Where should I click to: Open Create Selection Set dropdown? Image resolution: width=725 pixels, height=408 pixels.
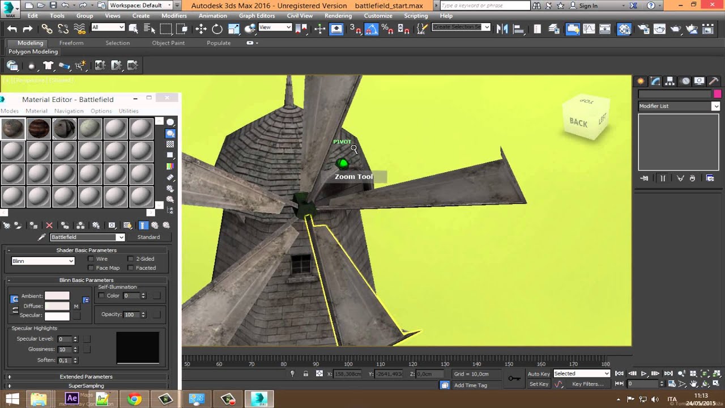pyautogui.click(x=461, y=27)
